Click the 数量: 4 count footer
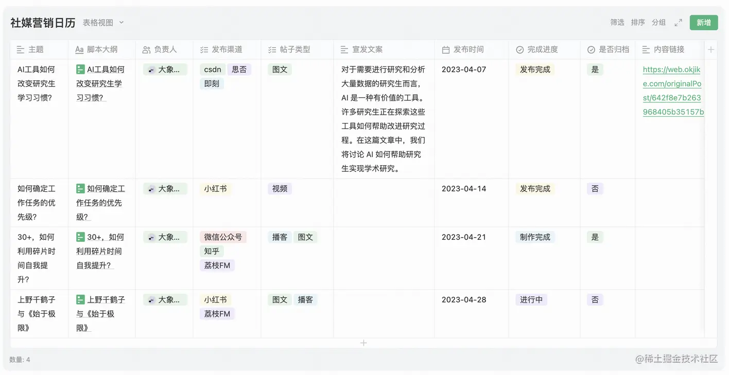The width and height of the screenshot is (729, 375). (x=20, y=360)
